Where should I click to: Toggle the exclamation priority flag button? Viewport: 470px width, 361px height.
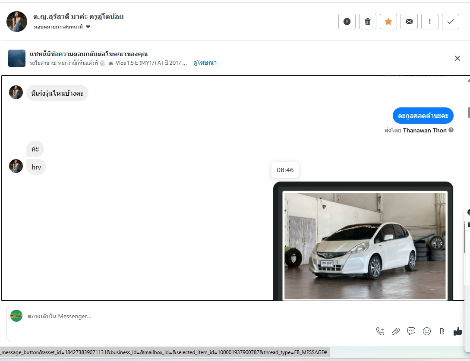pos(430,22)
